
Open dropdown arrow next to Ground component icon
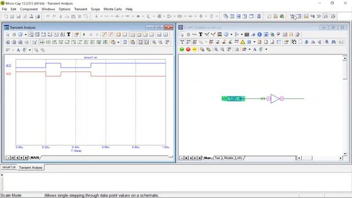pyautogui.click(x=101, y=16)
